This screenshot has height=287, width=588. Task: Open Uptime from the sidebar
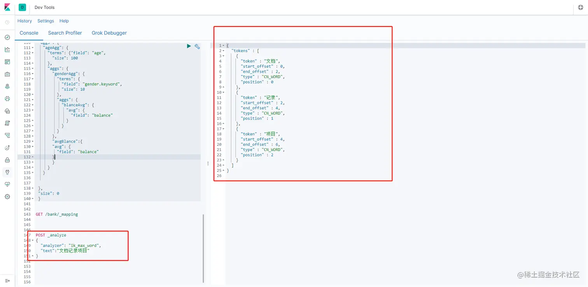click(7, 148)
